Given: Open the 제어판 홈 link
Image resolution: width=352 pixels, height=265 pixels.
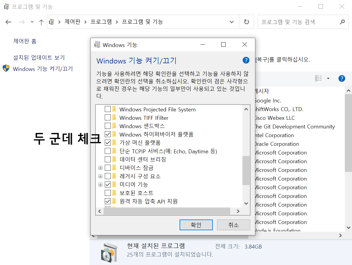Looking at the screenshot, I should click(x=25, y=41).
